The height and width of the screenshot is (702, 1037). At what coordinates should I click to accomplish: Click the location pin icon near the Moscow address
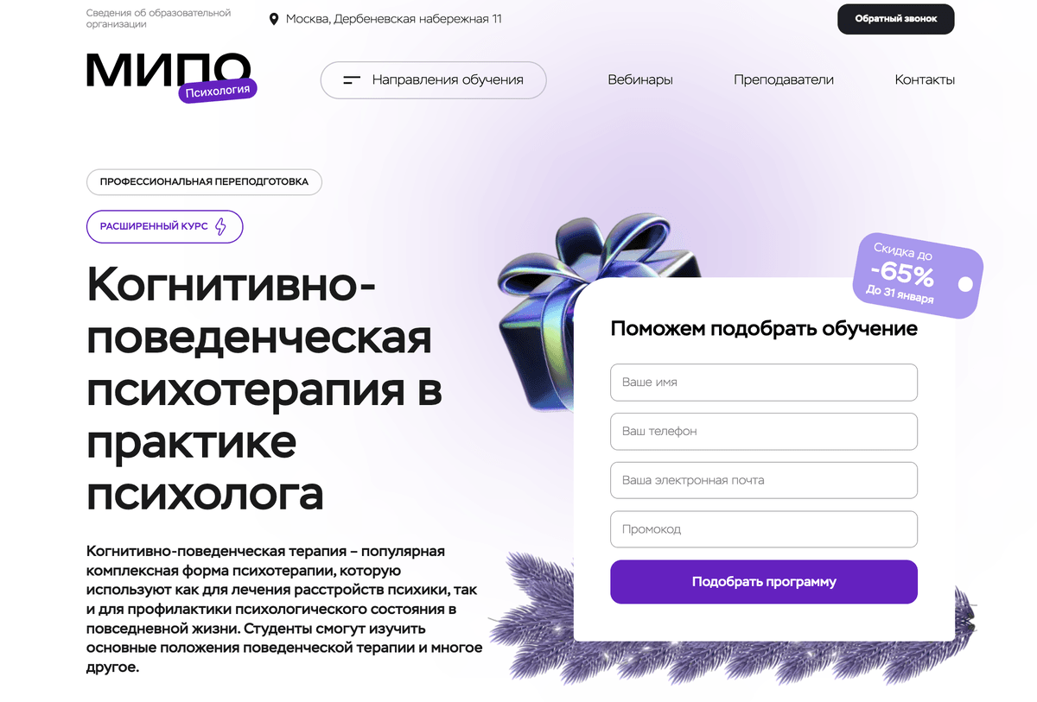274,19
